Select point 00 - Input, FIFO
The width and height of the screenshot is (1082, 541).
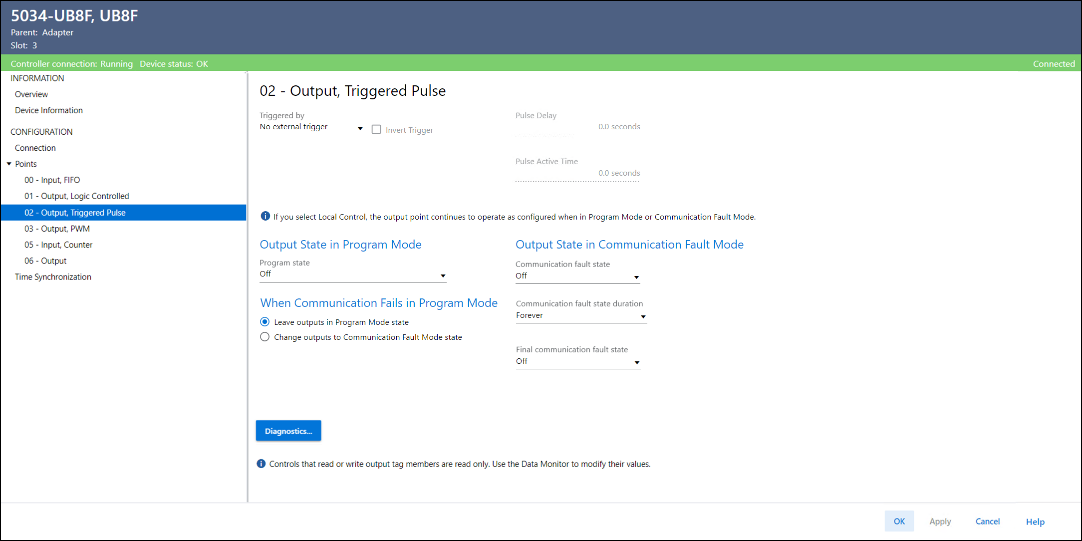52,180
